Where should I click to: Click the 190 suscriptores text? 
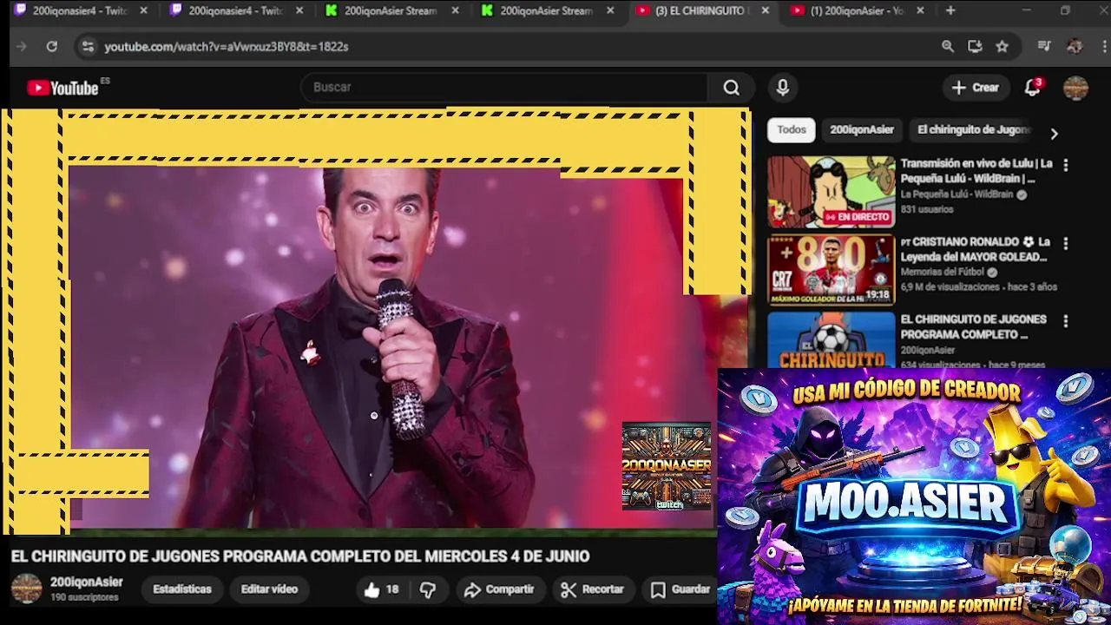point(84,598)
